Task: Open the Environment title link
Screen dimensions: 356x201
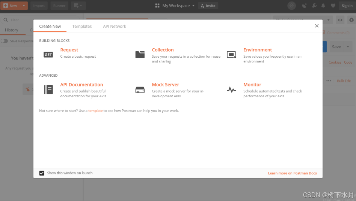Action: pyautogui.click(x=258, y=50)
